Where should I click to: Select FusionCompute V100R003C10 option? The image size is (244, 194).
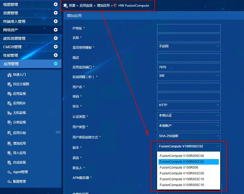pyautogui.click(x=189, y=179)
